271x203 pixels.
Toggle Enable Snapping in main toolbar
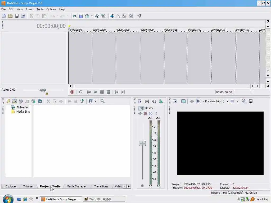(x=74, y=16)
